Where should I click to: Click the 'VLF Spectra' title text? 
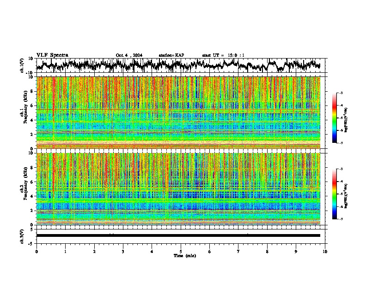point(52,55)
